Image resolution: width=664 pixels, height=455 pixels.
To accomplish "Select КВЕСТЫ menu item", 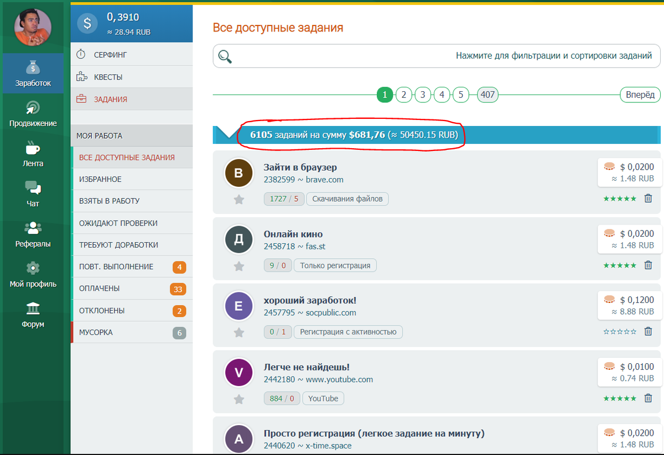I will click(132, 77).
